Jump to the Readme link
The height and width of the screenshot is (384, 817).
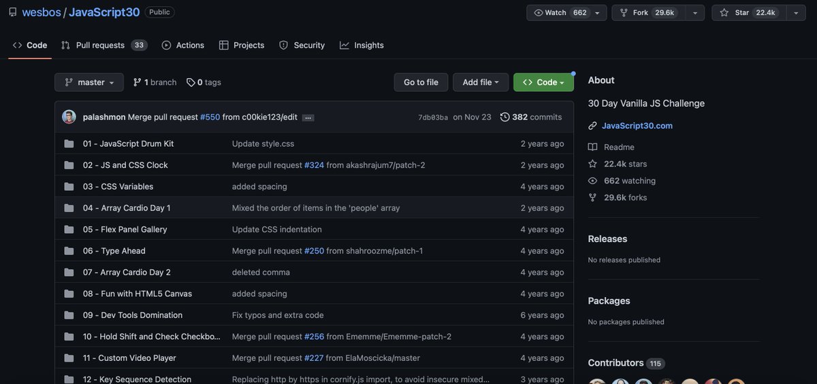(x=619, y=147)
